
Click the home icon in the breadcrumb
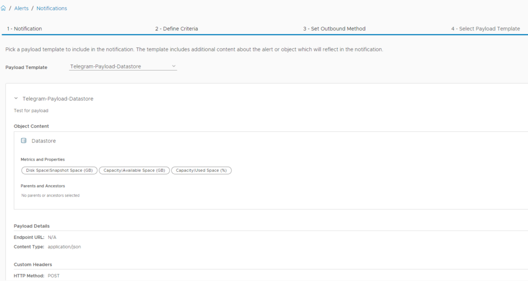tap(5, 8)
